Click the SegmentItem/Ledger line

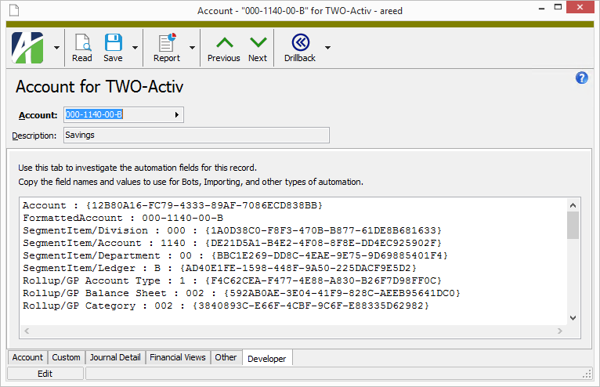tap(219, 269)
